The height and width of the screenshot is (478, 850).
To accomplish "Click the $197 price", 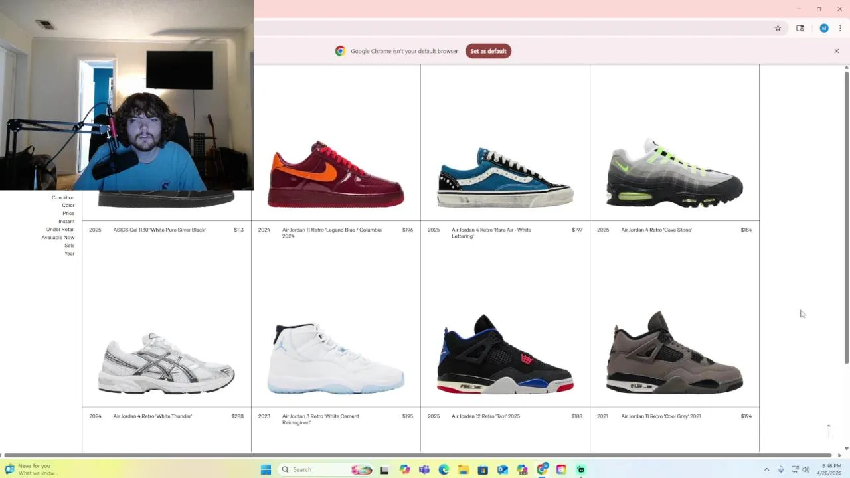I will click(577, 230).
